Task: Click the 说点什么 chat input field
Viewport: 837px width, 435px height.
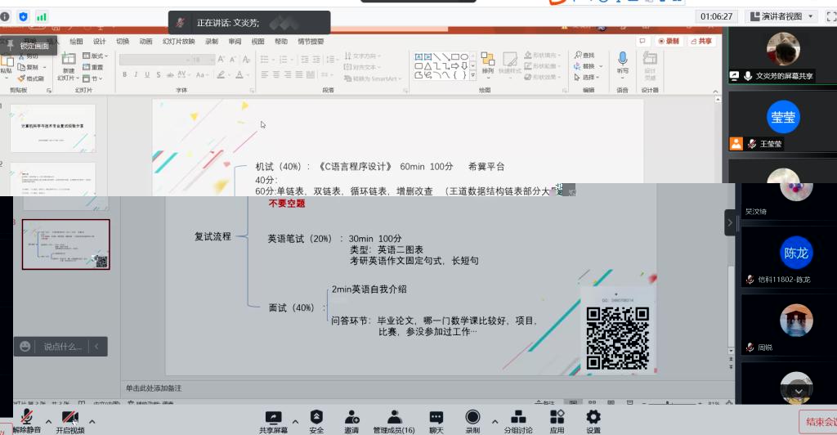Action: click(x=62, y=347)
